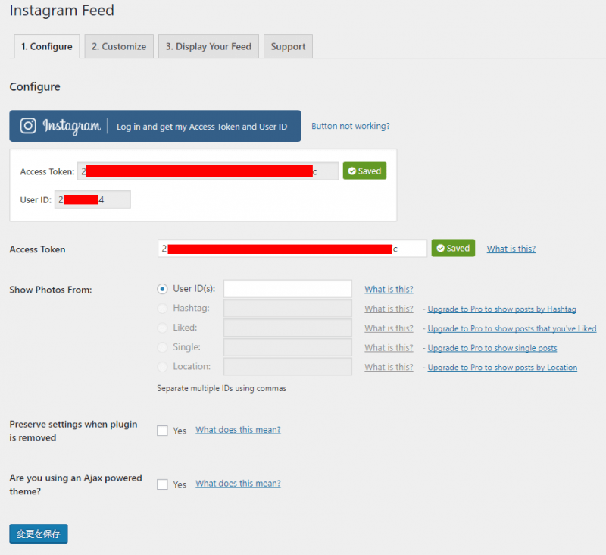This screenshot has height=555, width=606.
Task: Open What is this? link for Location
Action: point(389,367)
